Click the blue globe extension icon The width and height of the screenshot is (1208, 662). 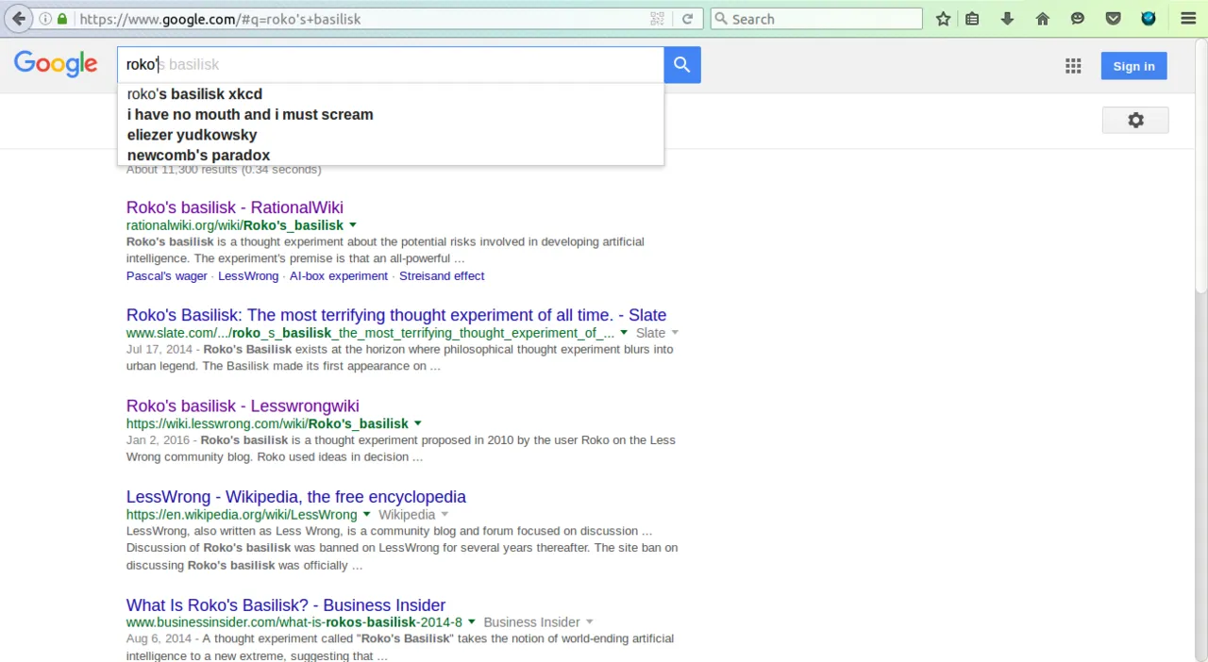[1149, 18]
